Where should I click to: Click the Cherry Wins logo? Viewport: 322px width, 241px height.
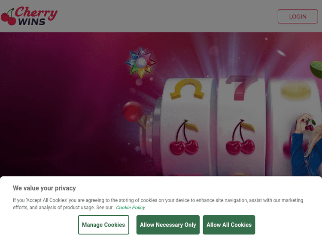tap(29, 16)
